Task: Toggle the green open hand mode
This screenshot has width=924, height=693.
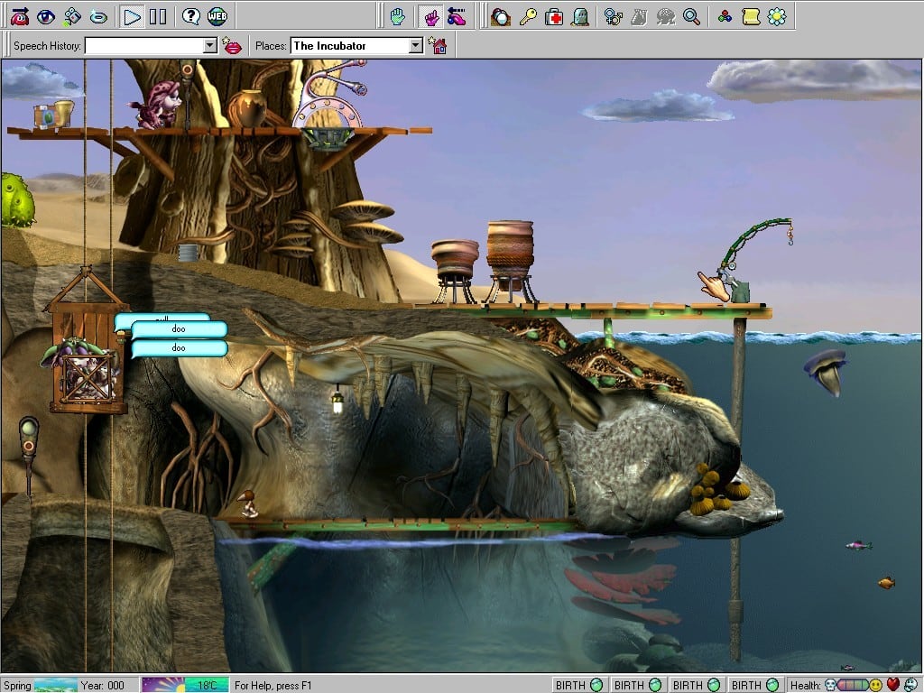Action: 397,15
